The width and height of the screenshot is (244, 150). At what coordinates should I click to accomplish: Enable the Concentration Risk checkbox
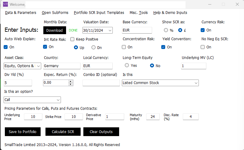124,47
